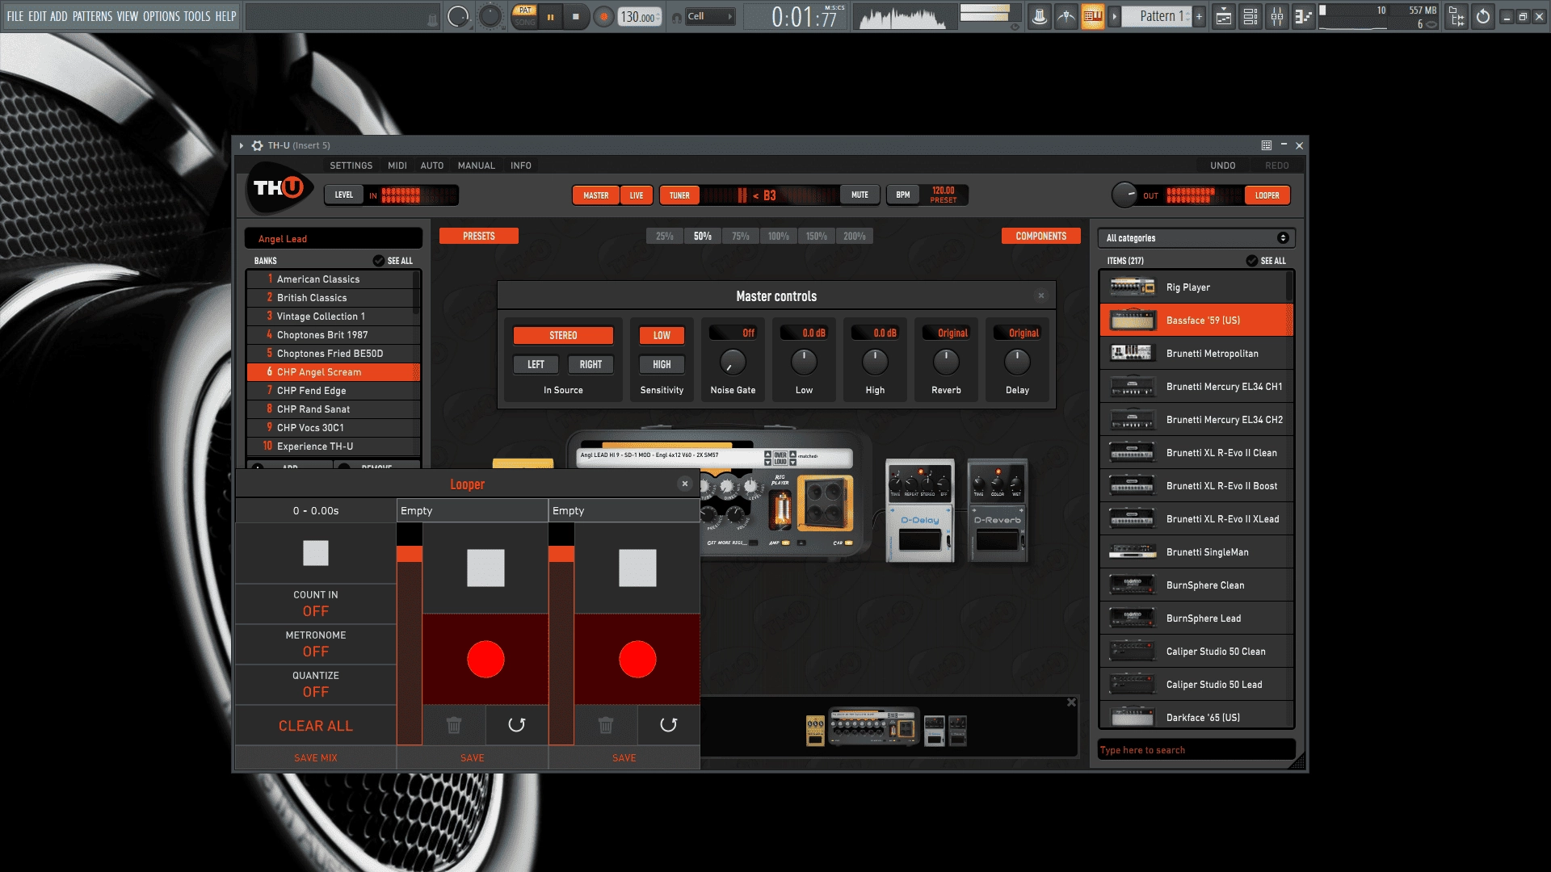
Task: Open TH-U SETTINGS menu
Action: [x=351, y=166]
